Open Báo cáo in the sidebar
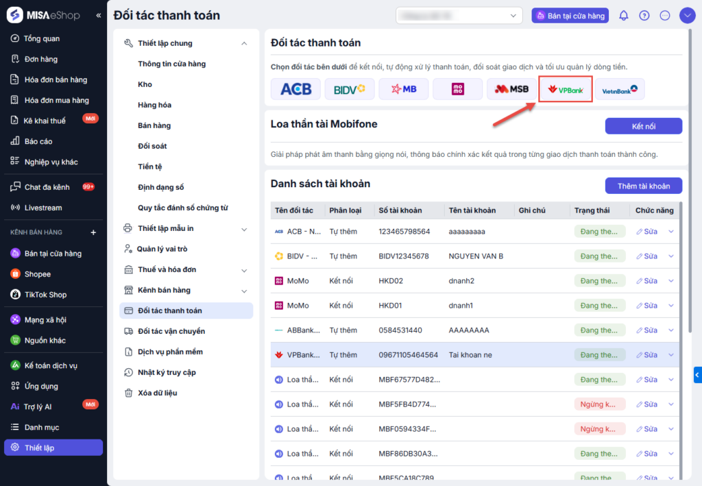This screenshot has height=486, width=702. 38,141
